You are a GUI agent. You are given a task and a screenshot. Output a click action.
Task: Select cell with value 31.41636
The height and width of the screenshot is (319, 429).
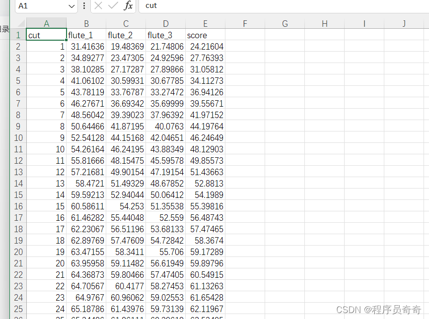86,46
